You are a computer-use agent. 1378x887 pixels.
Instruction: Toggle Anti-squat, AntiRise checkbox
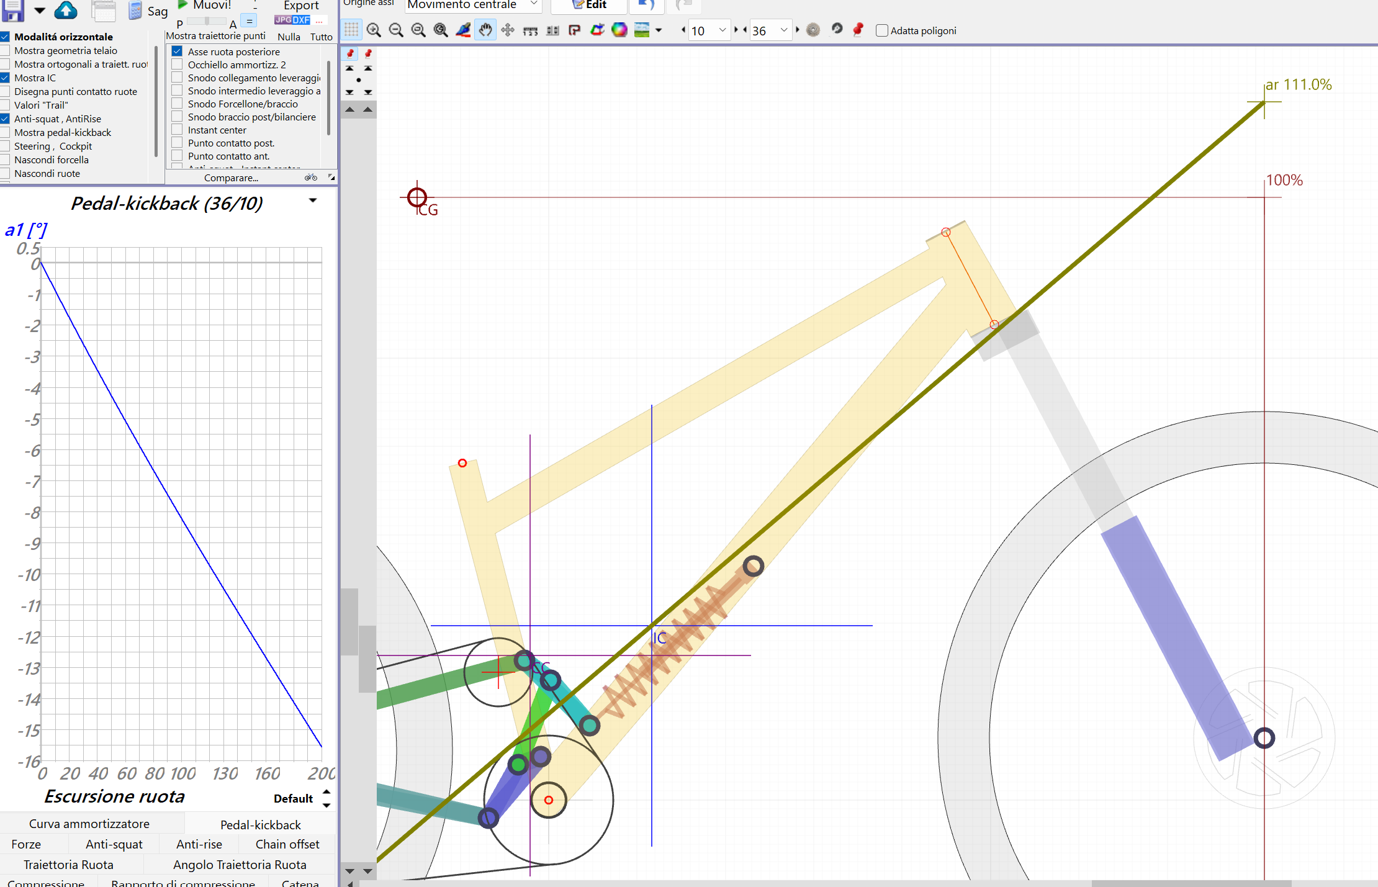point(5,119)
